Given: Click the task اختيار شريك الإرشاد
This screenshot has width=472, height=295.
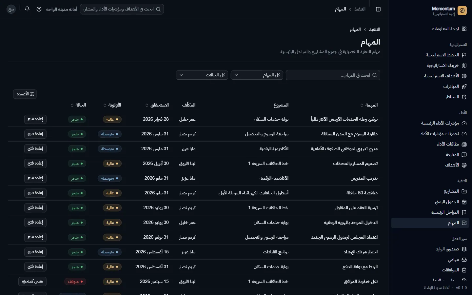Looking at the screenshot, I should click(x=361, y=252).
